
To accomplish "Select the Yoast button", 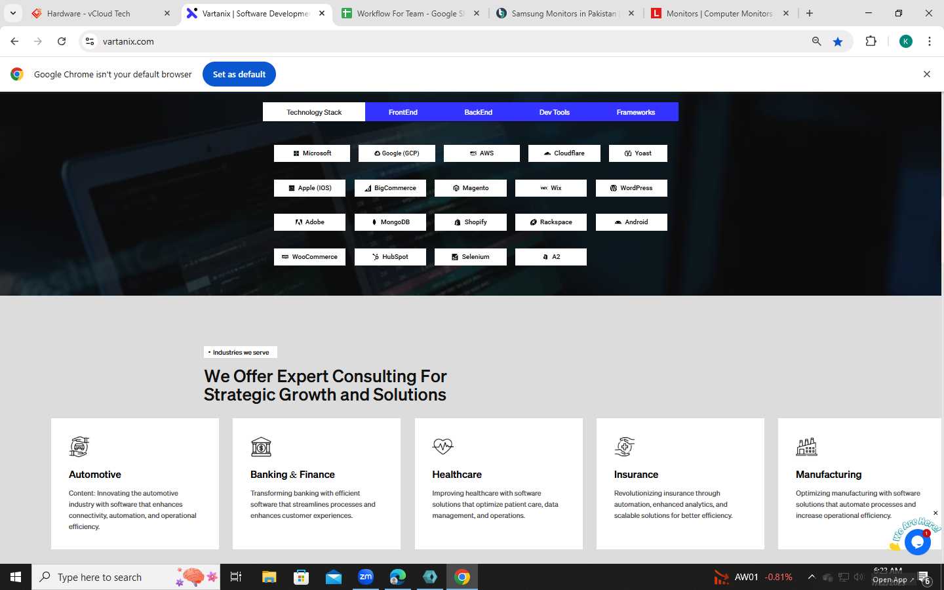I will tap(638, 153).
